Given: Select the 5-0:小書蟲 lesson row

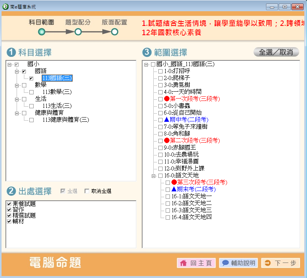Looking at the screenshot, I should (177, 106).
